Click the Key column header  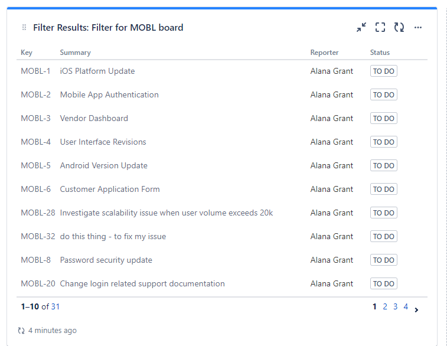click(27, 53)
